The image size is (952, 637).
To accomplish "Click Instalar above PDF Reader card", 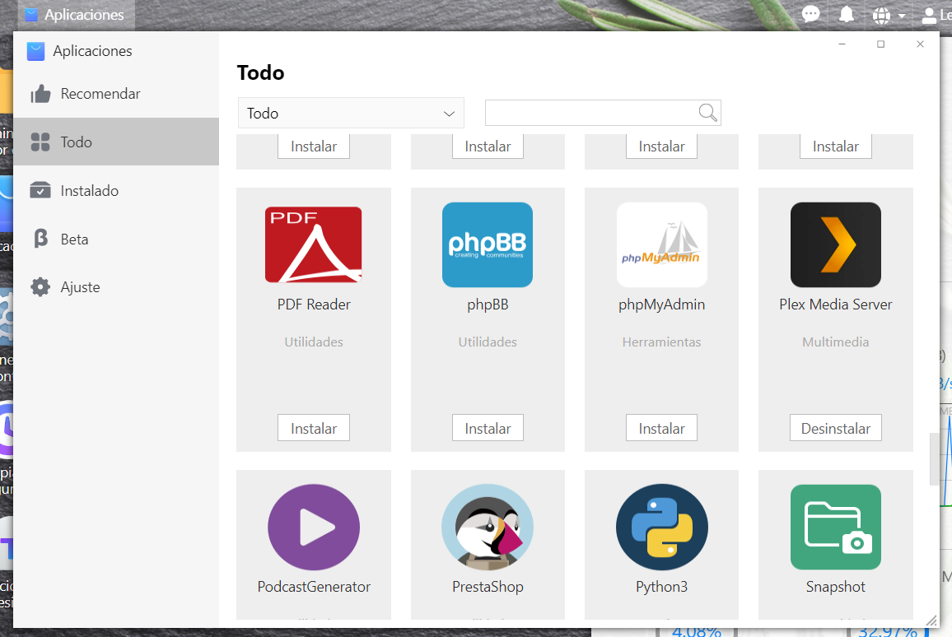I will 313,146.
